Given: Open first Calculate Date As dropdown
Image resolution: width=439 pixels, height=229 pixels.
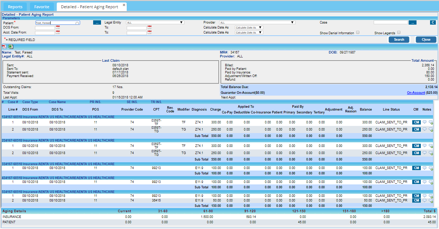Looking at the screenshot, I should click(x=249, y=27).
